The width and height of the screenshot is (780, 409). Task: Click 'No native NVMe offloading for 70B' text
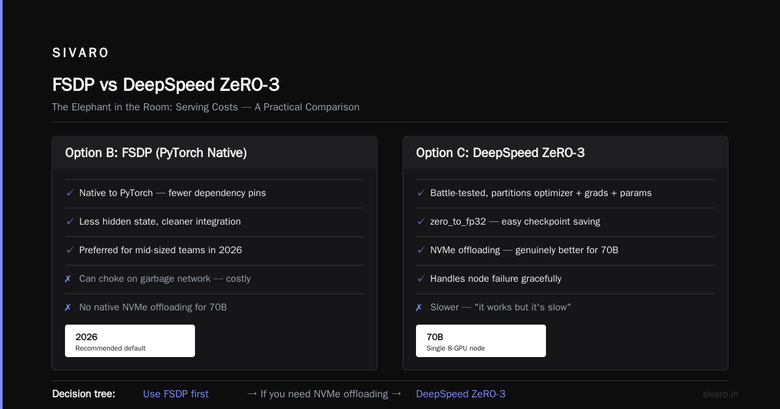tap(153, 307)
